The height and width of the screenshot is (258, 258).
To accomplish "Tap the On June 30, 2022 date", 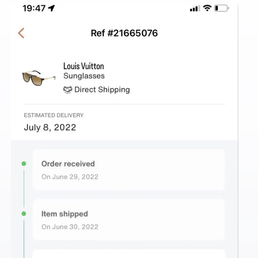I will (70, 227).
